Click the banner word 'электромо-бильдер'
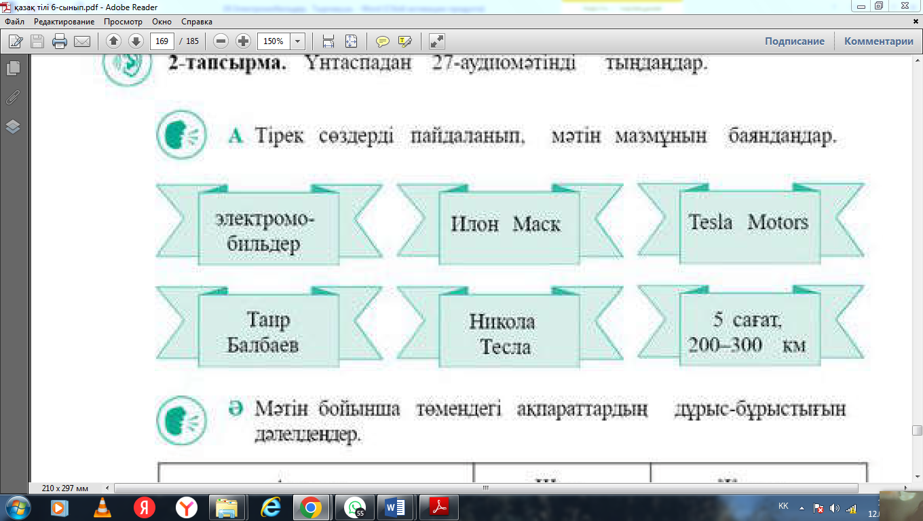Viewport: 923px width, 521px height. click(x=265, y=232)
